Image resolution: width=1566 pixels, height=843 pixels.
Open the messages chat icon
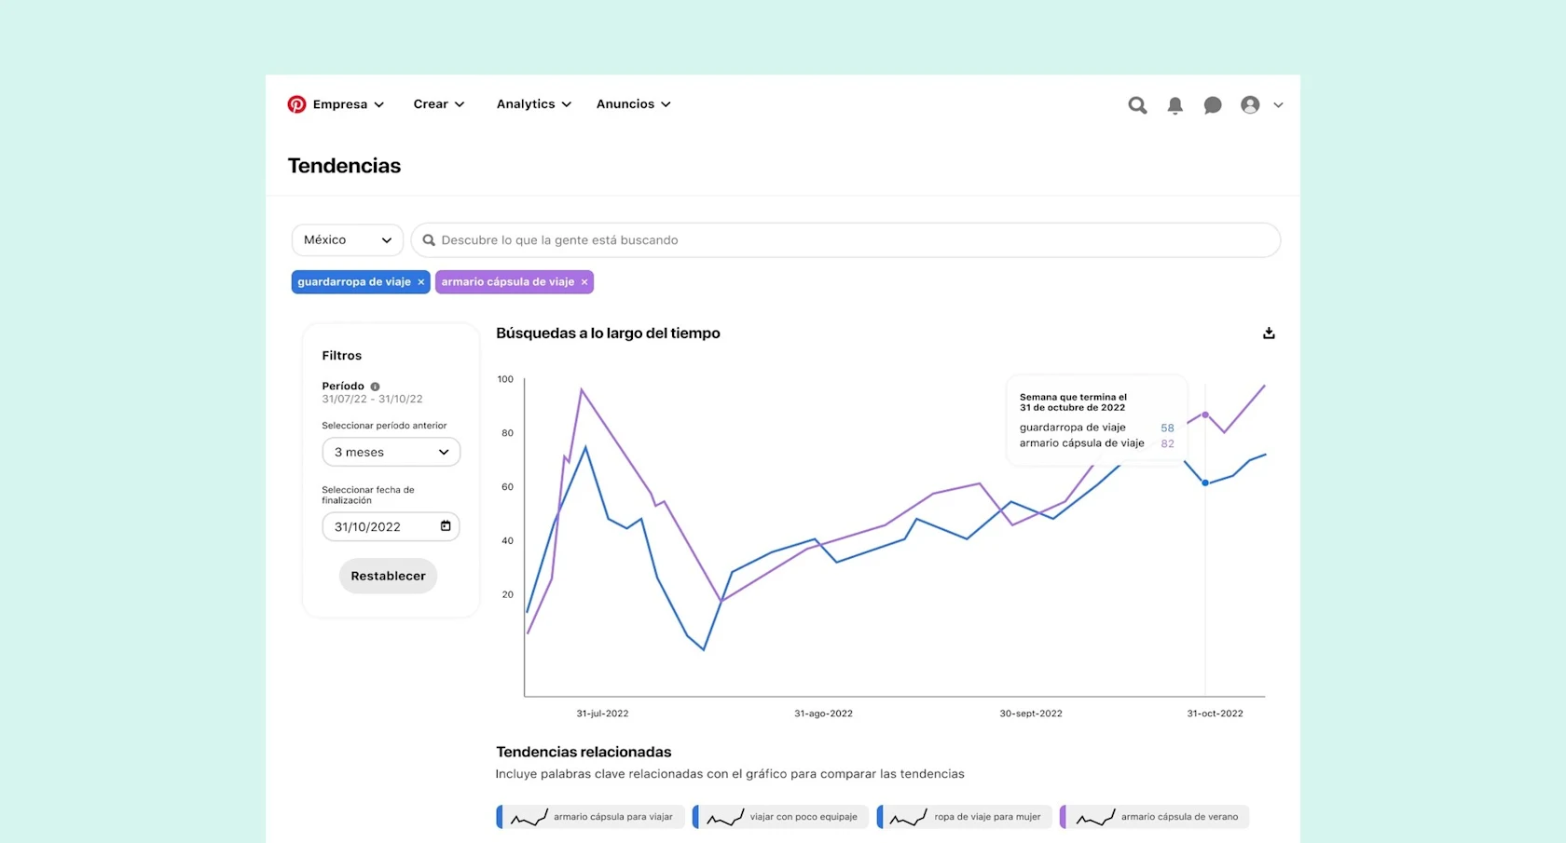[1212, 105]
